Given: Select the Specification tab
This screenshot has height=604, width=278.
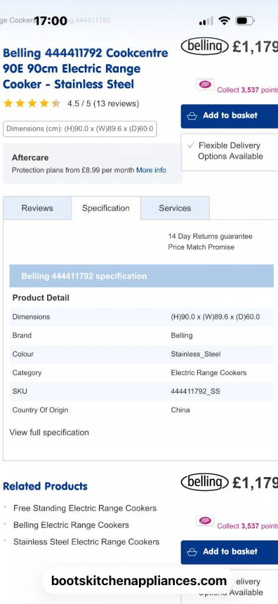Looking at the screenshot, I should click(x=106, y=208).
